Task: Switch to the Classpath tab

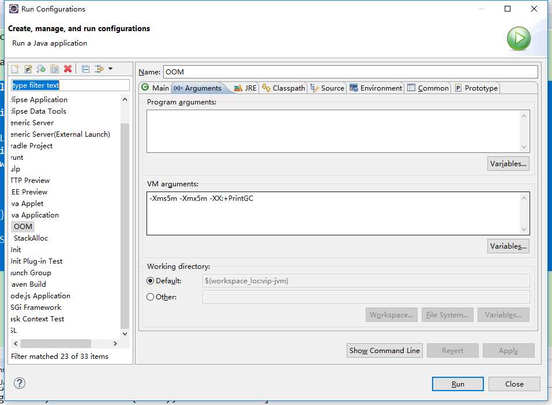Action: click(x=283, y=88)
